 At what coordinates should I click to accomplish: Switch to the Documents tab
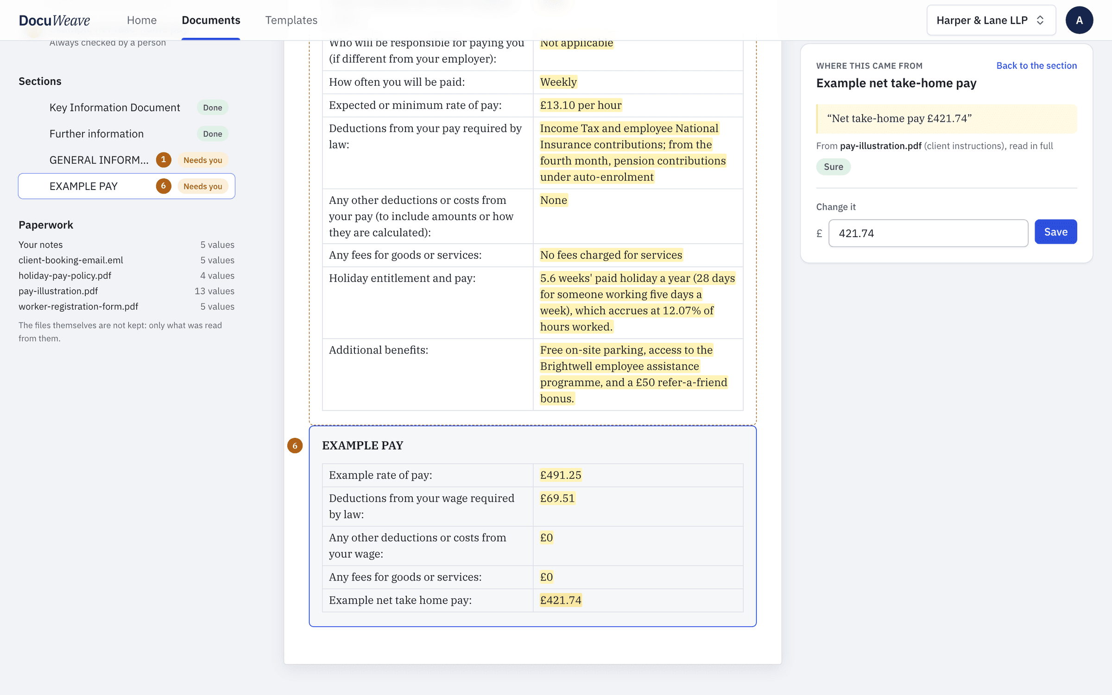coord(211,20)
